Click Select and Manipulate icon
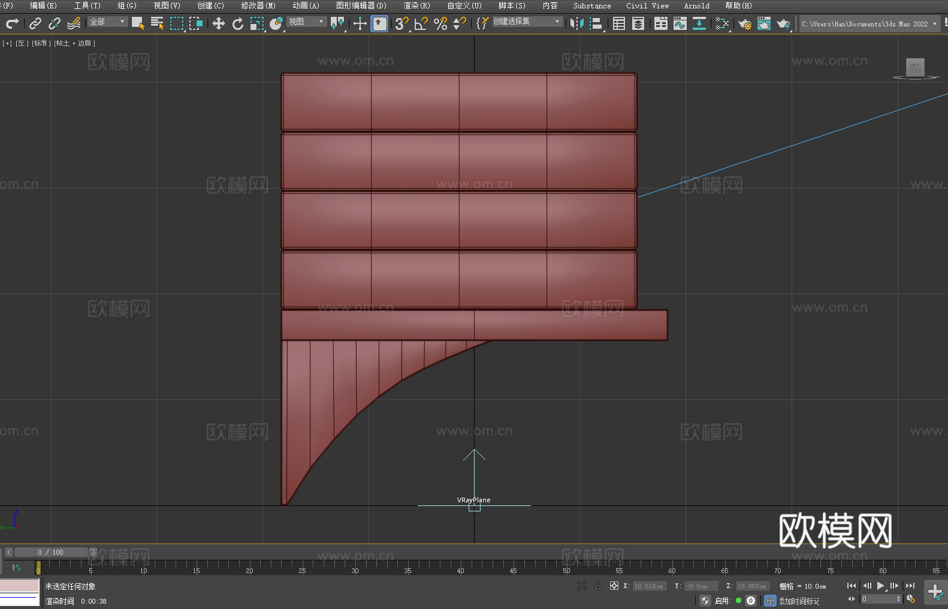This screenshot has width=948, height=609. pyautogui.click(x=360, y=23)
